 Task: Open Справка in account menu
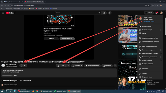click(150, 74)
